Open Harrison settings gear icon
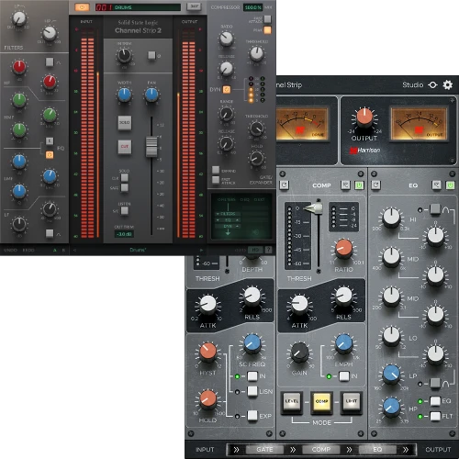This screenshot has width=459, height=459. coord(448,84)
